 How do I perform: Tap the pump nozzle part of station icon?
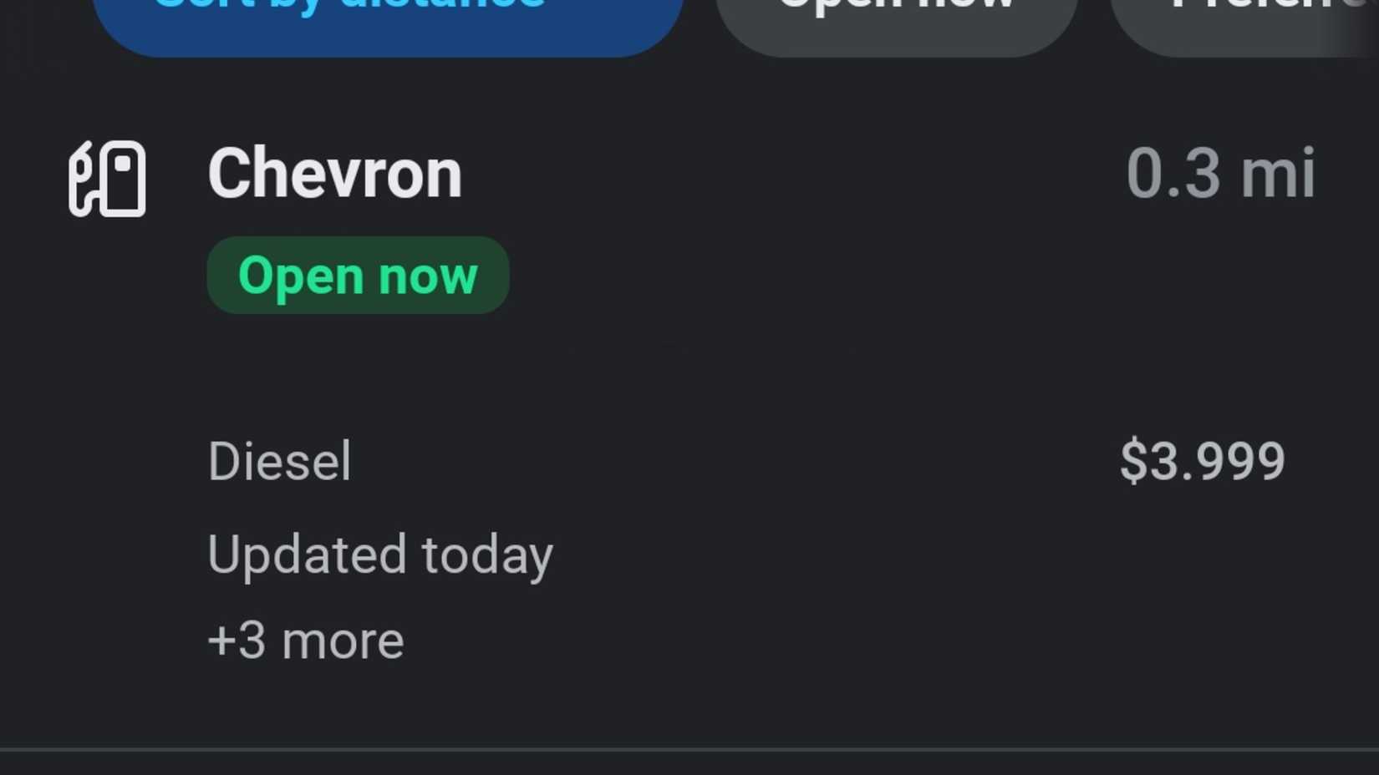[82, 178]
